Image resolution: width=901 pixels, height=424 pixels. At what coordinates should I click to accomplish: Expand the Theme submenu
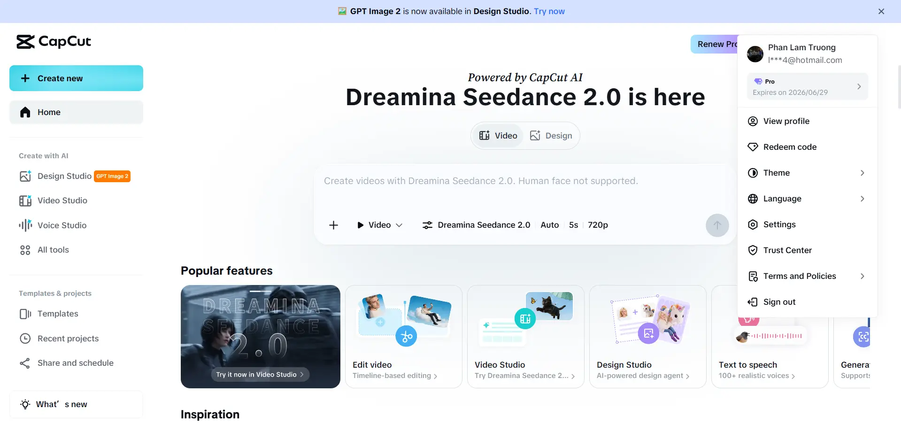point(807,173)
